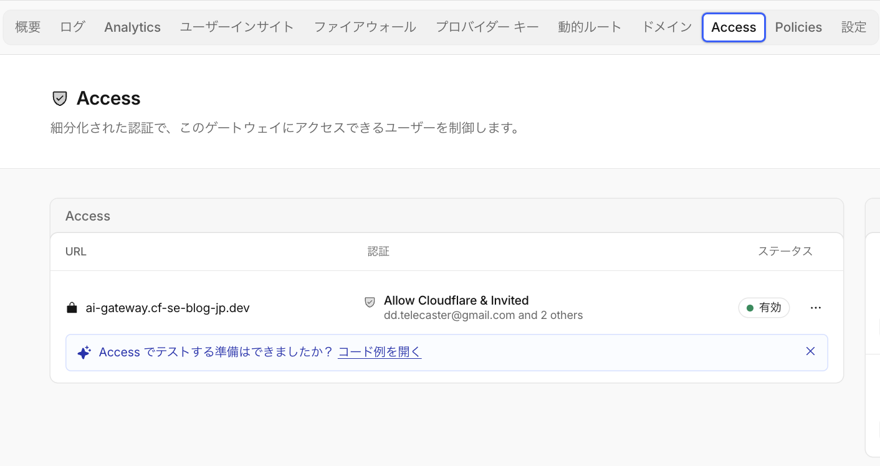Click the shield icon beside the Access heading

(59, 98)
